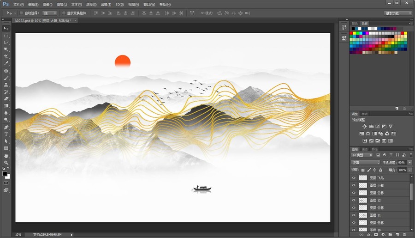This screenshot has height=238, width=415.
Task: Select the Zoom tool in the toolbox
Action: point(6,163)
